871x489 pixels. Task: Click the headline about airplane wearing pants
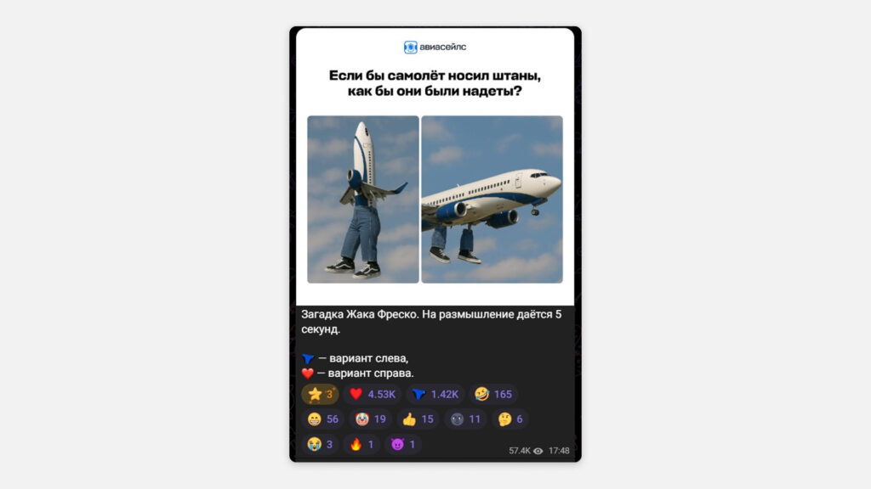tap(435, 83)
